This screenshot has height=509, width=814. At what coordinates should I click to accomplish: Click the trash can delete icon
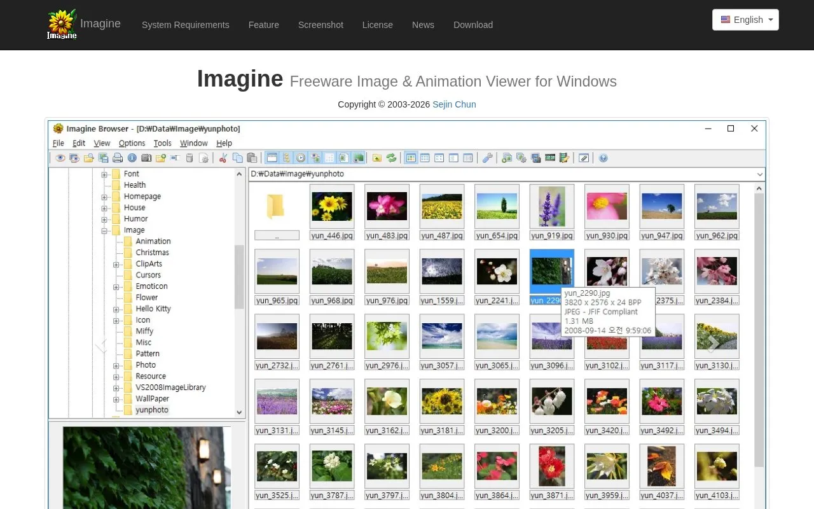[190, 158]
